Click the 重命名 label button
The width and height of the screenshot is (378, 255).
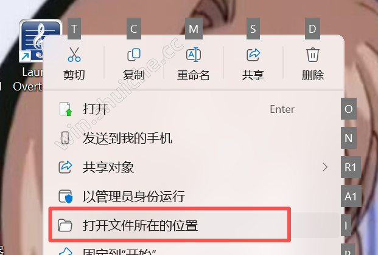pyautogui.click(x=194, y=75)
